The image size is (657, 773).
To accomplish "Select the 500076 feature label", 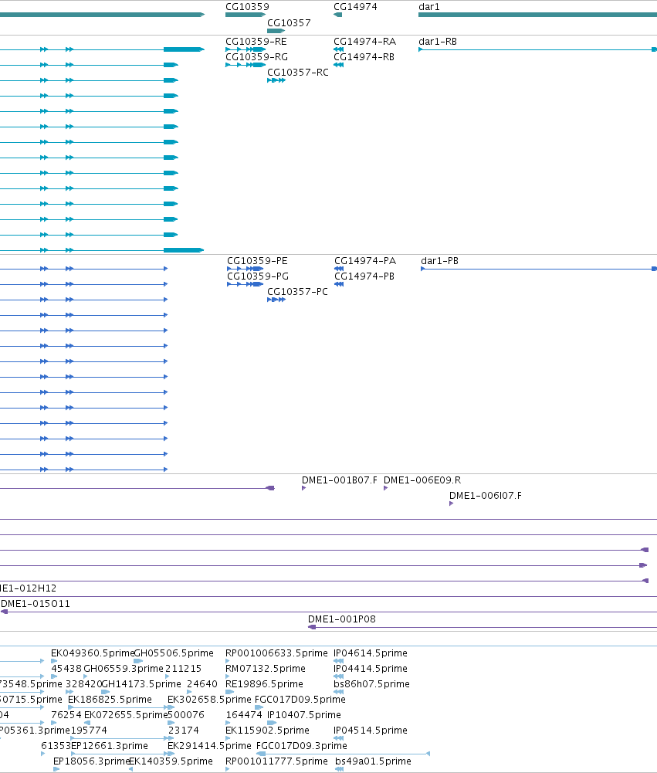I will tap(186, 715).
